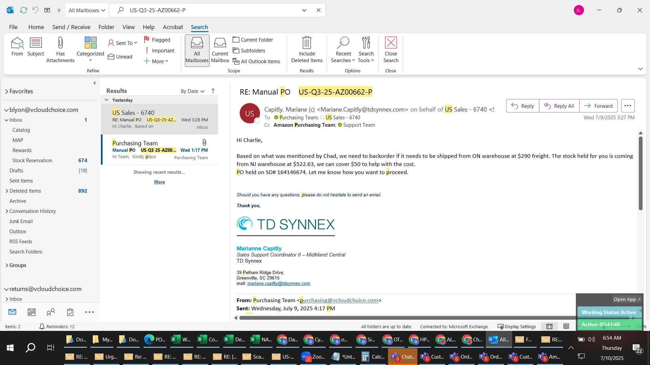
Task: Collapse the ribbon with the chevron
Action: (x=640, y=69)
